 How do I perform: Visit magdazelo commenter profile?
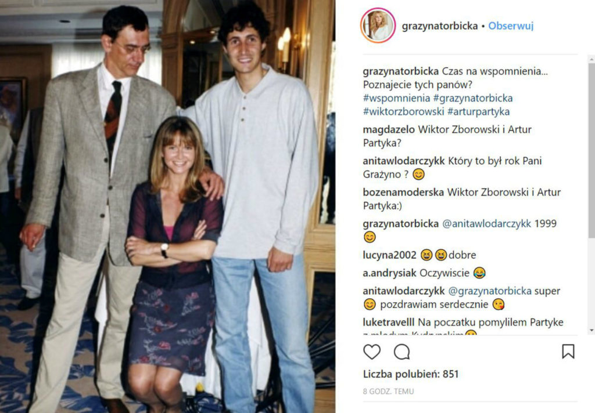tap(389, 129)
